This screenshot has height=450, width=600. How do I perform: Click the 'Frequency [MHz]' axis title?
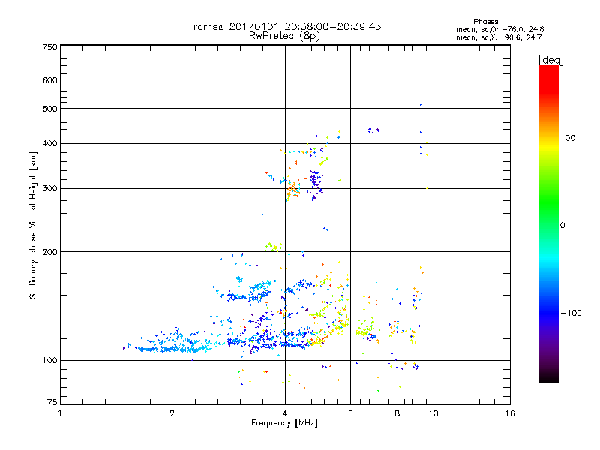point(284,423)
